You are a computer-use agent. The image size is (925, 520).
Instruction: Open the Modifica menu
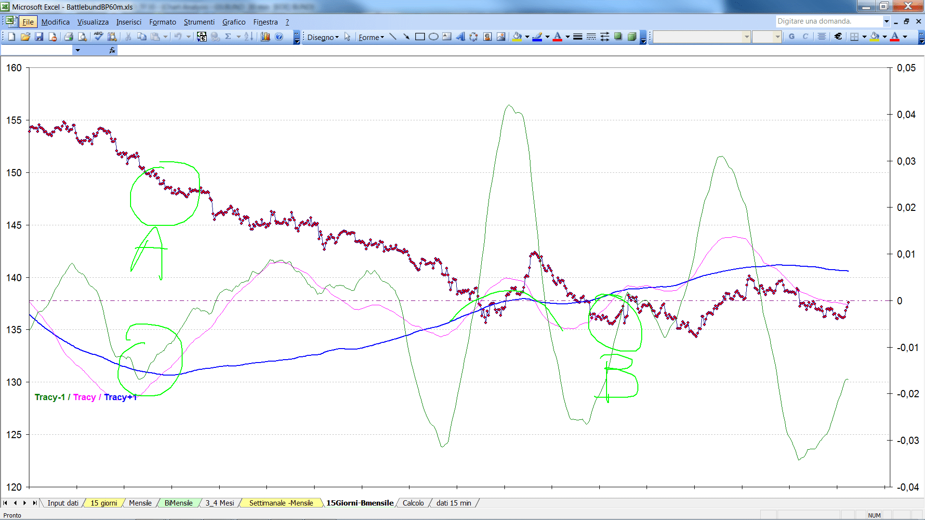tap(55, 22)
